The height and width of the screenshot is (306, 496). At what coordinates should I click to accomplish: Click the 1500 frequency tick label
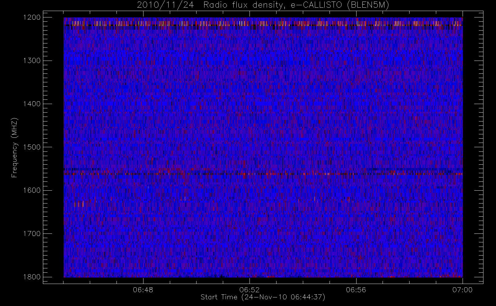pos(32,147)
